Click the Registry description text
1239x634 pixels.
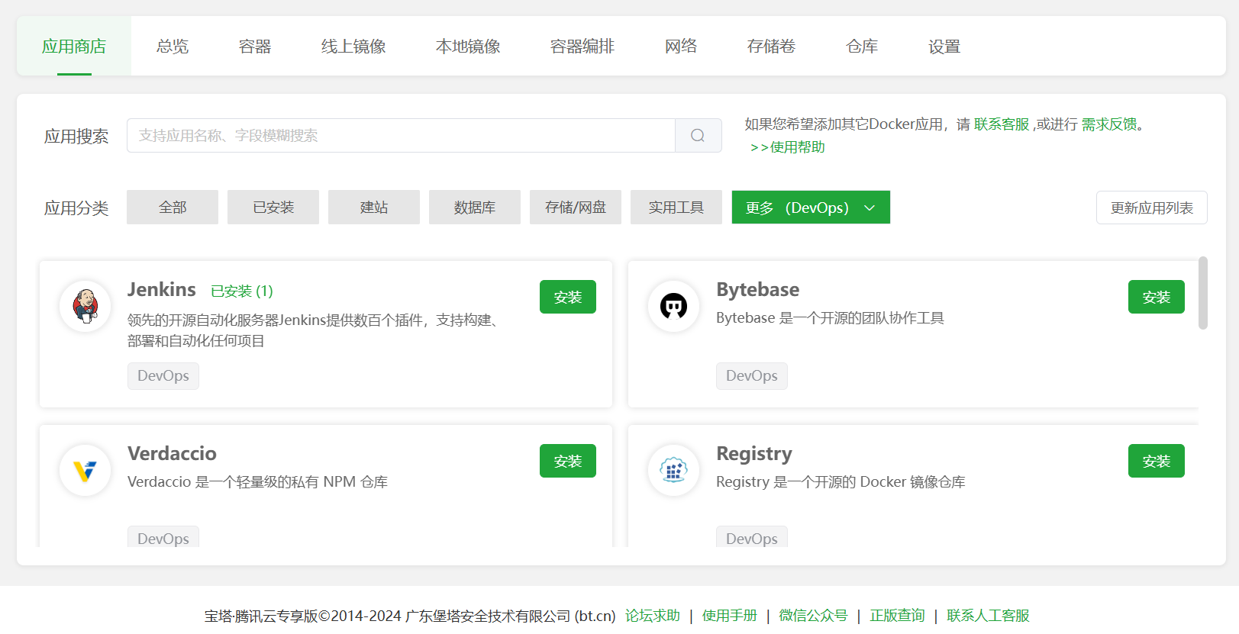pyautogui.click(x=841, y=482)
